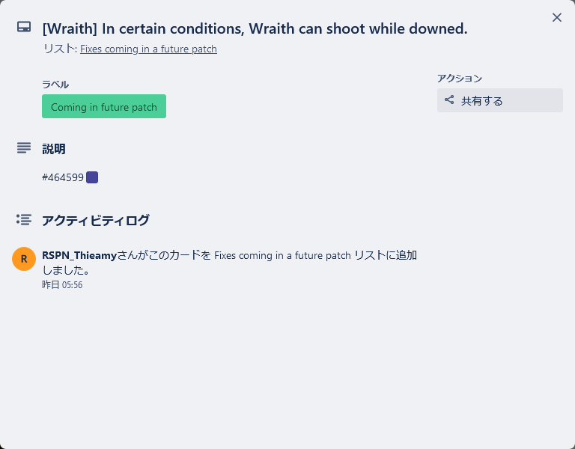Click the RSPN_Thieamy username in the activity
575x449 pixels.
click(79, 255)
